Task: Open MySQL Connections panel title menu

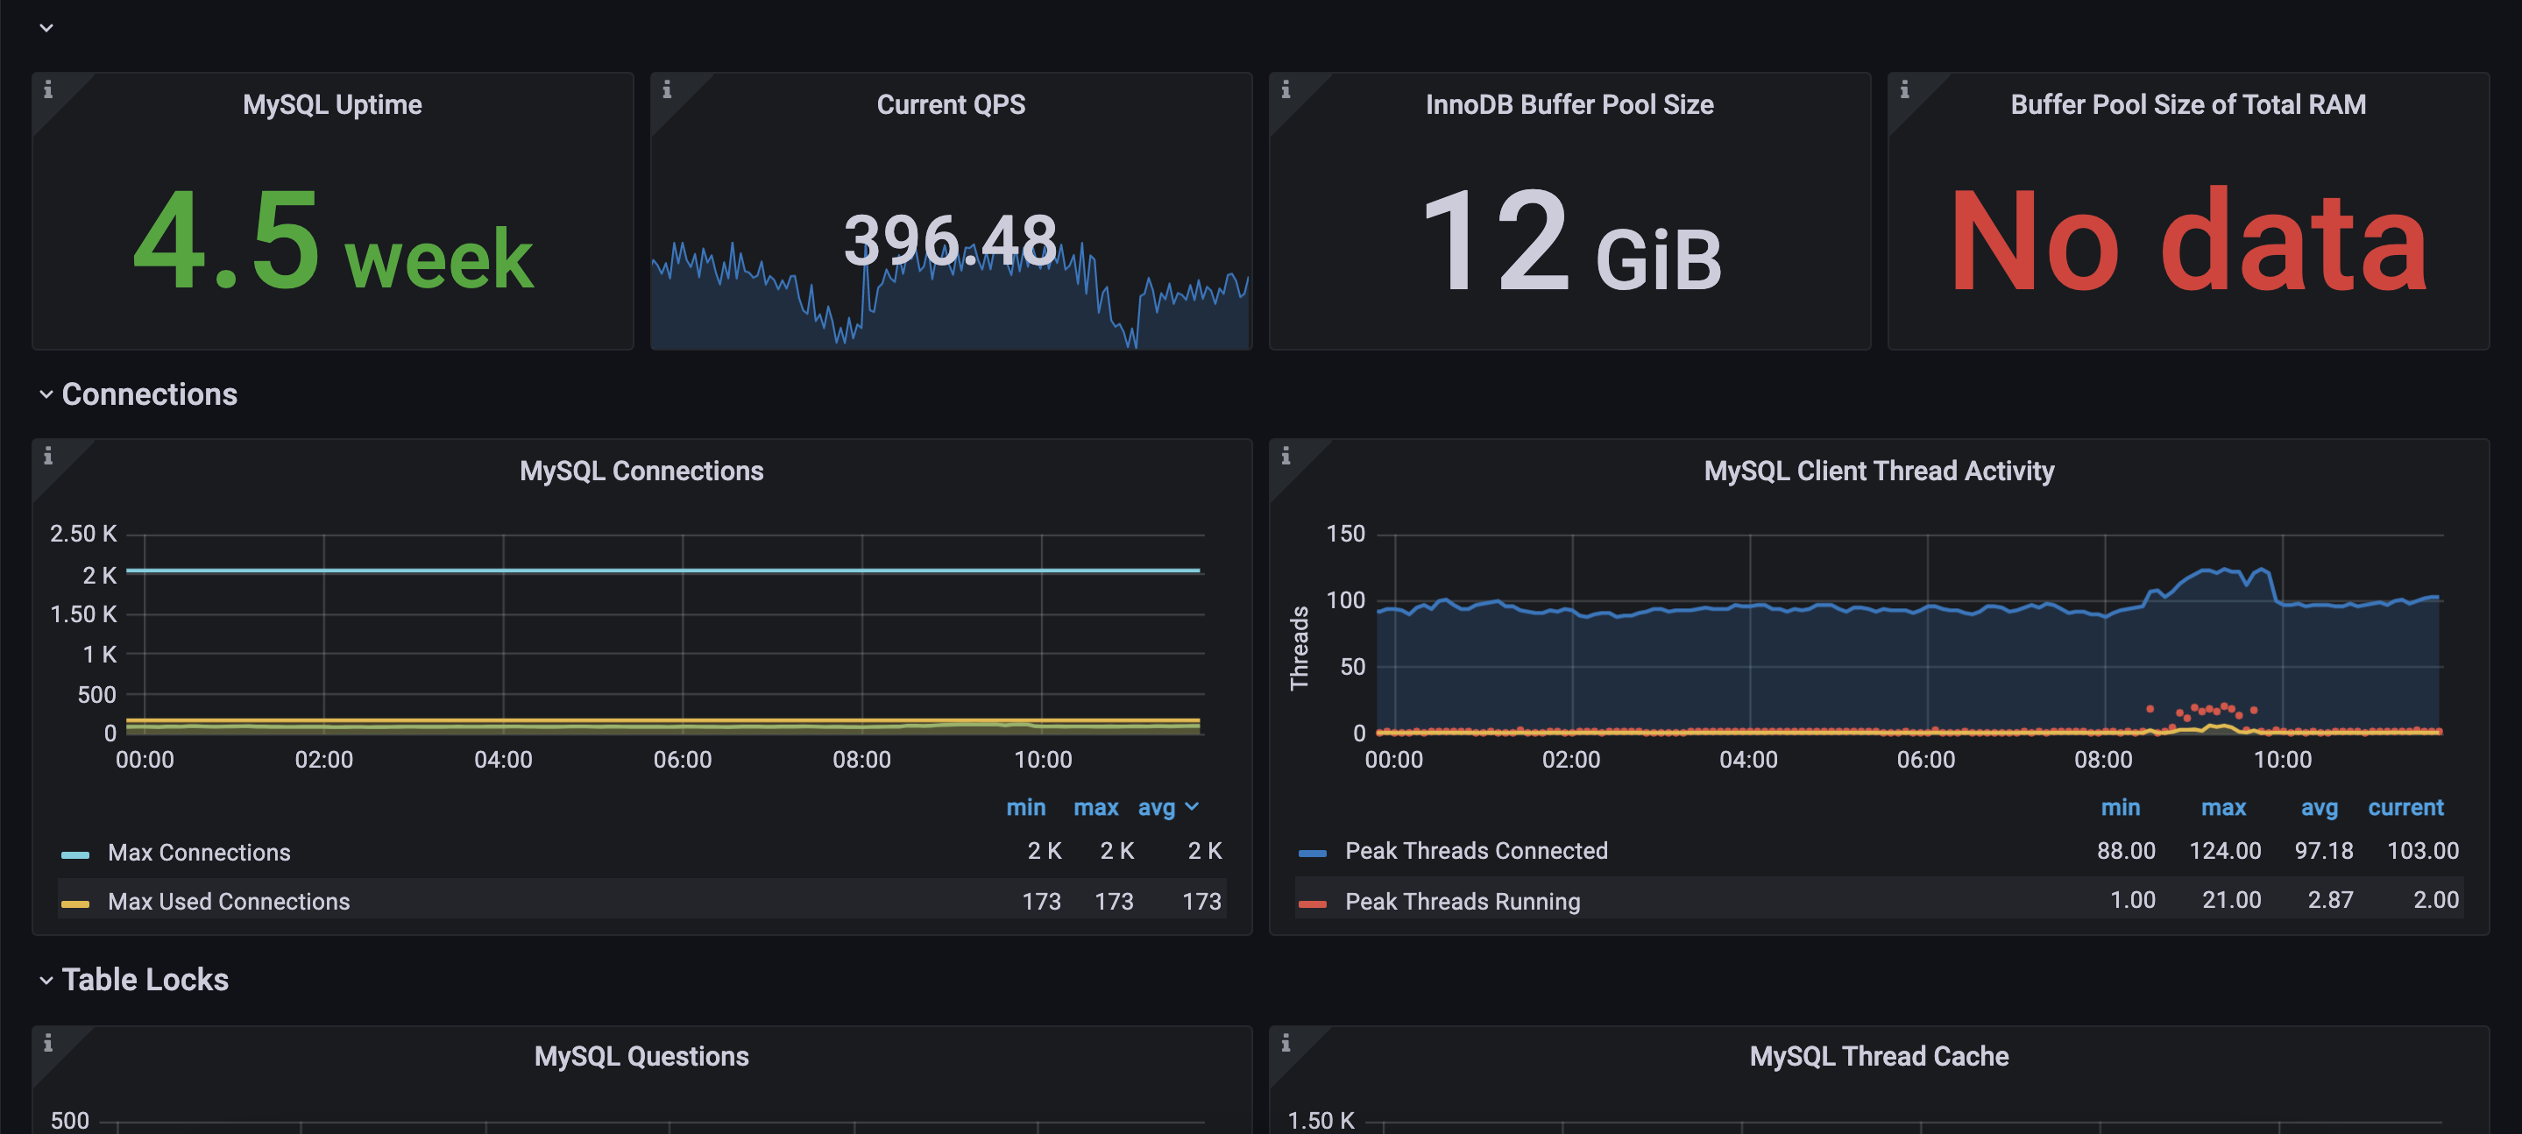Action: point(641,471)
